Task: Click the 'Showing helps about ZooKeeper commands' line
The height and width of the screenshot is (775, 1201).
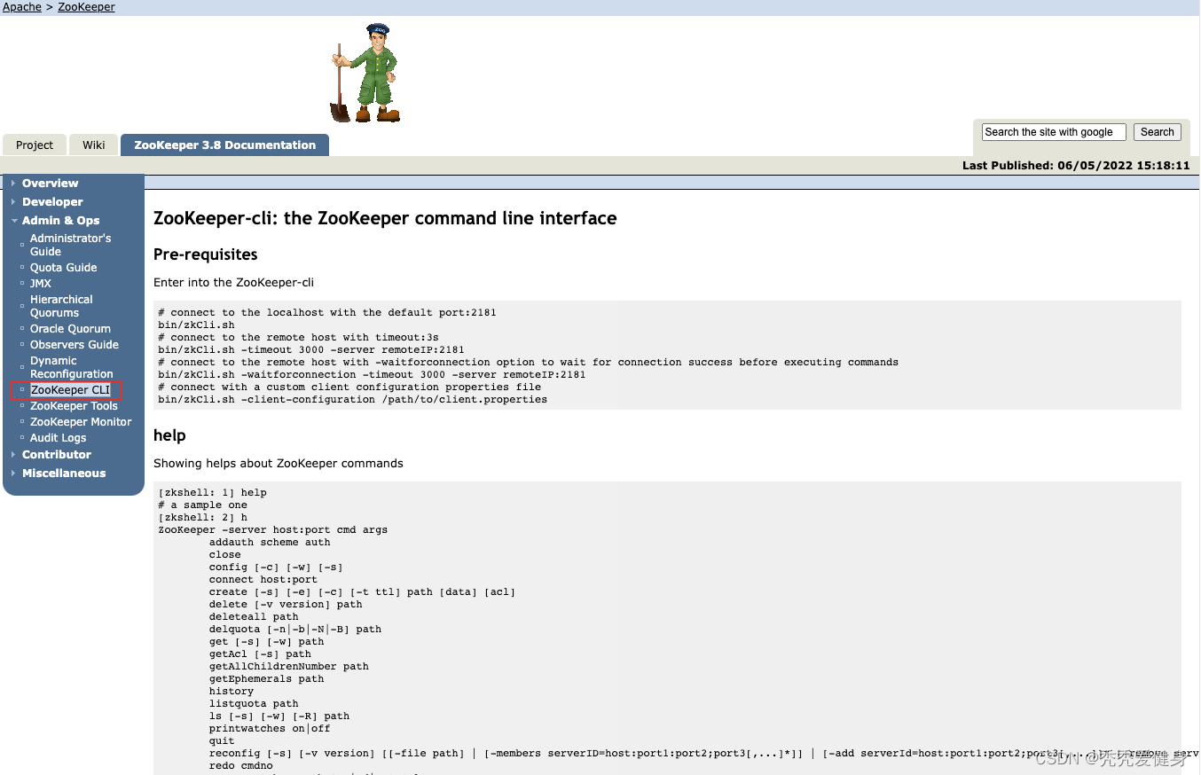Action: coord(279,463)
